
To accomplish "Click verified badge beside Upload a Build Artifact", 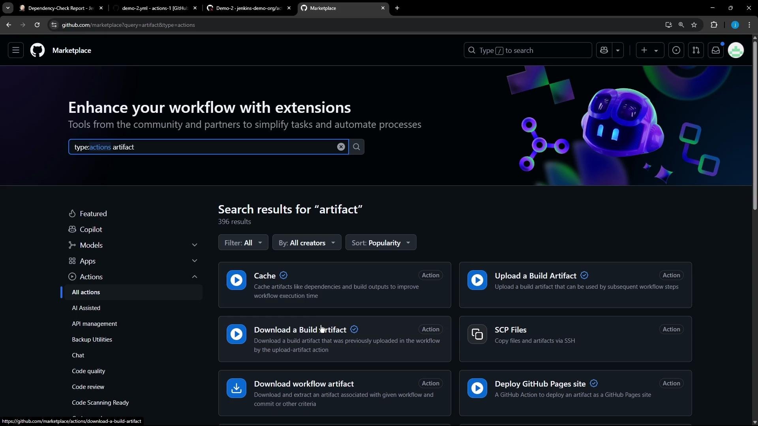I will [x=584, y=275].
